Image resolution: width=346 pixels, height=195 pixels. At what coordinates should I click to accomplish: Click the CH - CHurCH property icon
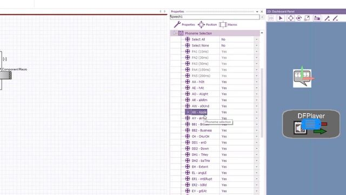(x=188, y=136)
